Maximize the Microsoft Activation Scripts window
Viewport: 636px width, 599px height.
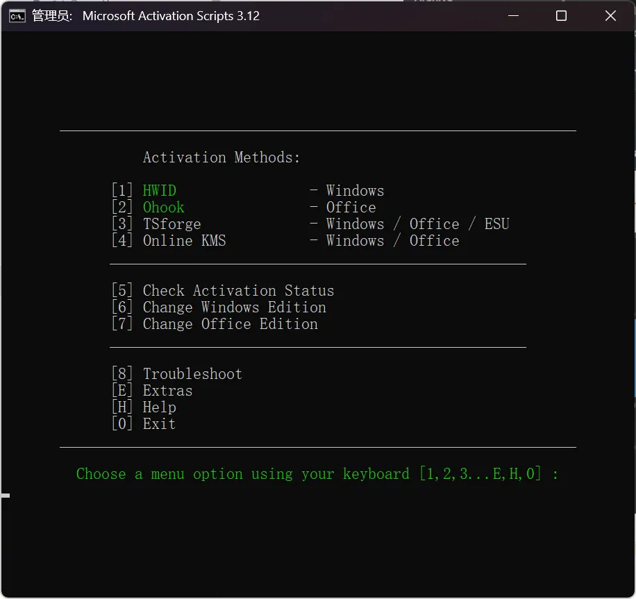point(562,16)
